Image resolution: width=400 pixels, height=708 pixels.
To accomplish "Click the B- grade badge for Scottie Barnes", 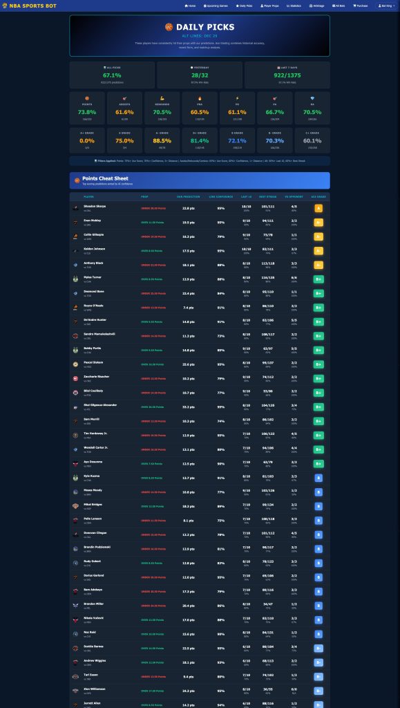I will [318, 649].
